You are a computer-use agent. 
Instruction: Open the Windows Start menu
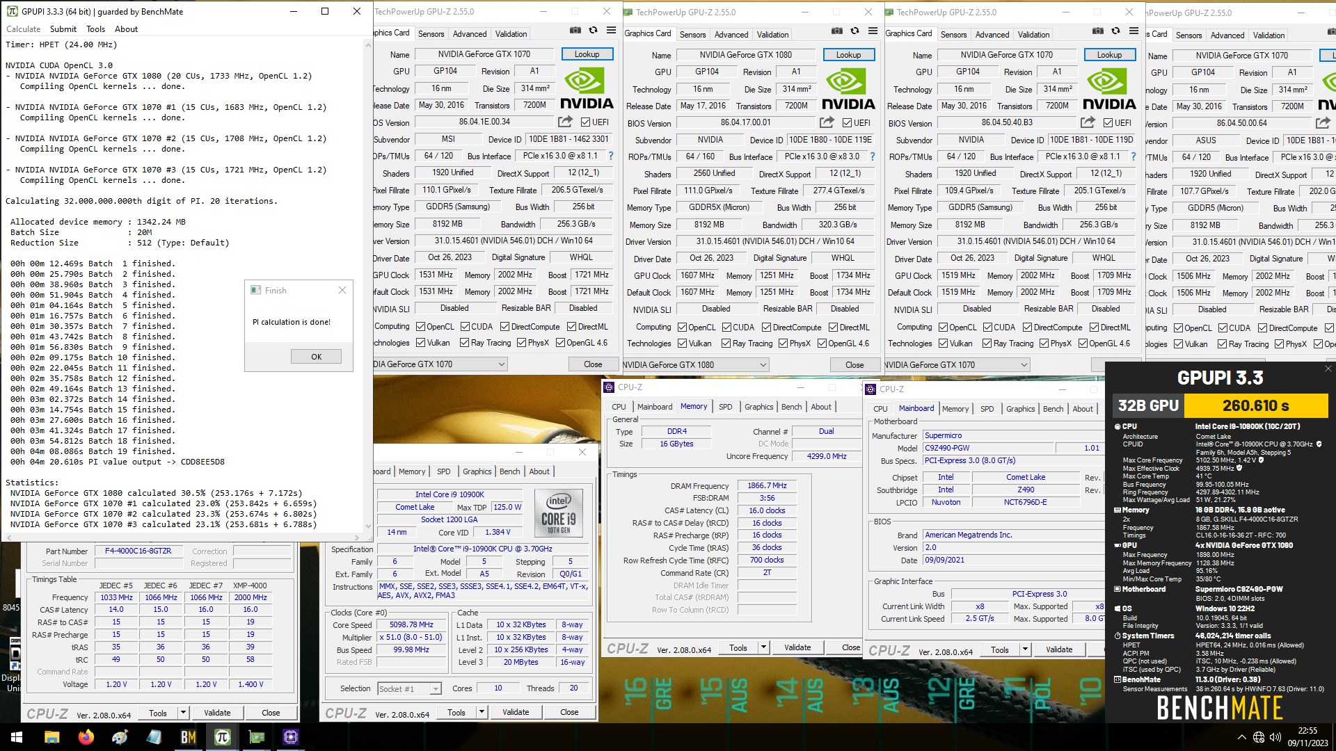pos(17,737)
